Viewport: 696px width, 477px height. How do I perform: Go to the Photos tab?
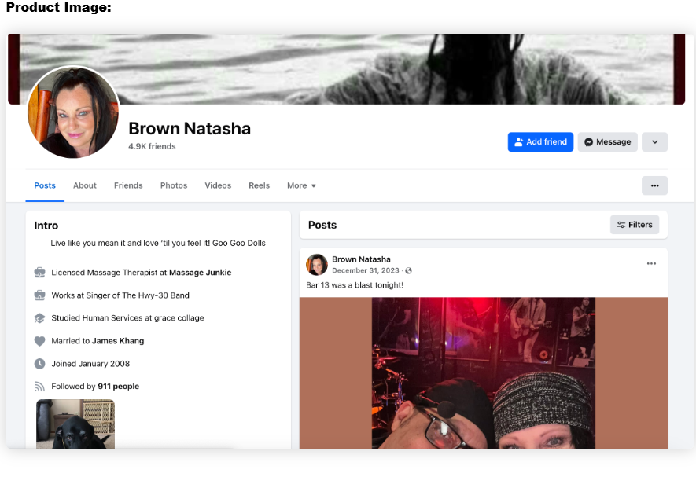click(174, 185)
